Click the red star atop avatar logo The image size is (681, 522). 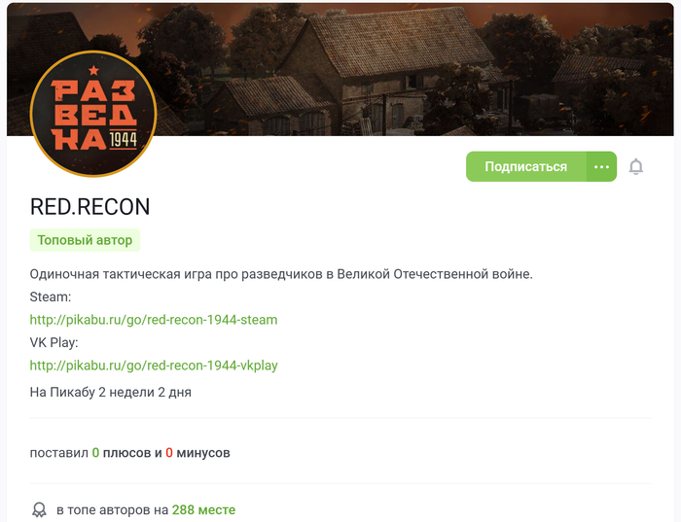click(93, 70)
